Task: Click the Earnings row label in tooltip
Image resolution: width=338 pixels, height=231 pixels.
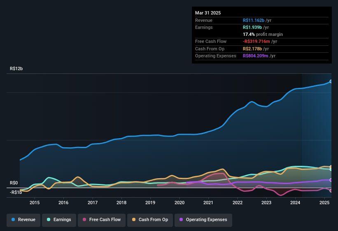Action: tap(204, 27)
